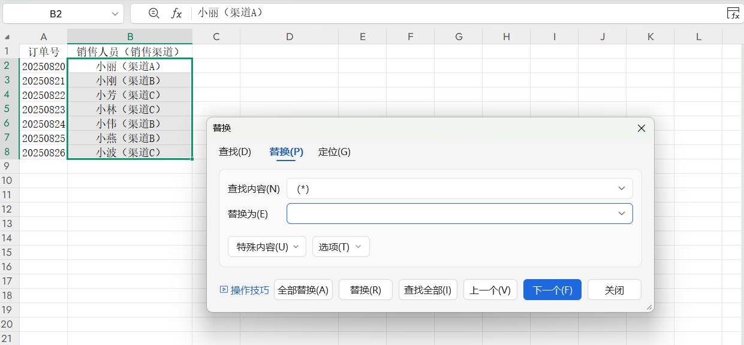This screenshot has height=345, width=744.
Task: Click the fx insert function icon
Action: (x=176, y=13)
